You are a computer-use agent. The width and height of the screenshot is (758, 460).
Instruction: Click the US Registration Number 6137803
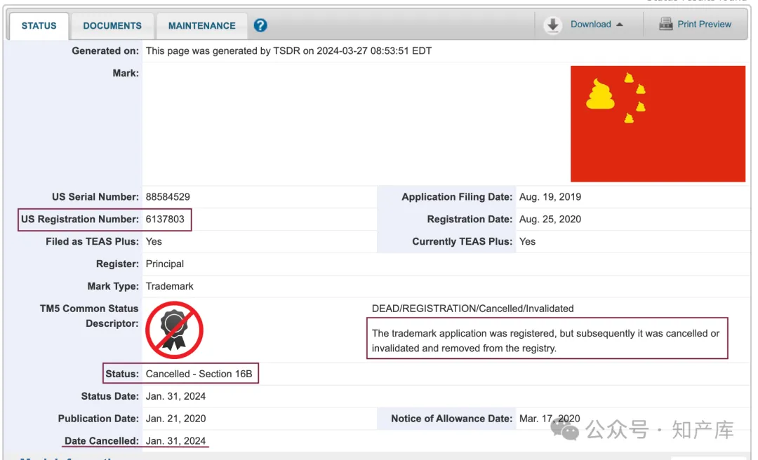tap(165, 219)
